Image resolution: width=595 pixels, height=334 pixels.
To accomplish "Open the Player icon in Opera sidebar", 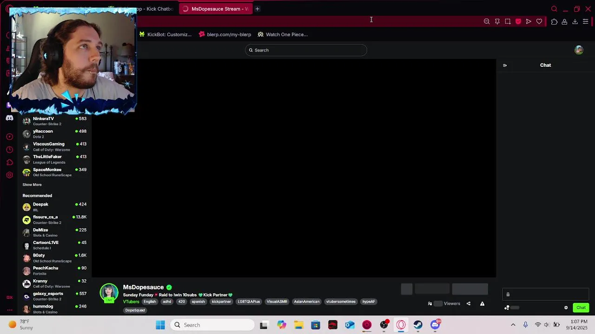I will [x=9, y=137].
